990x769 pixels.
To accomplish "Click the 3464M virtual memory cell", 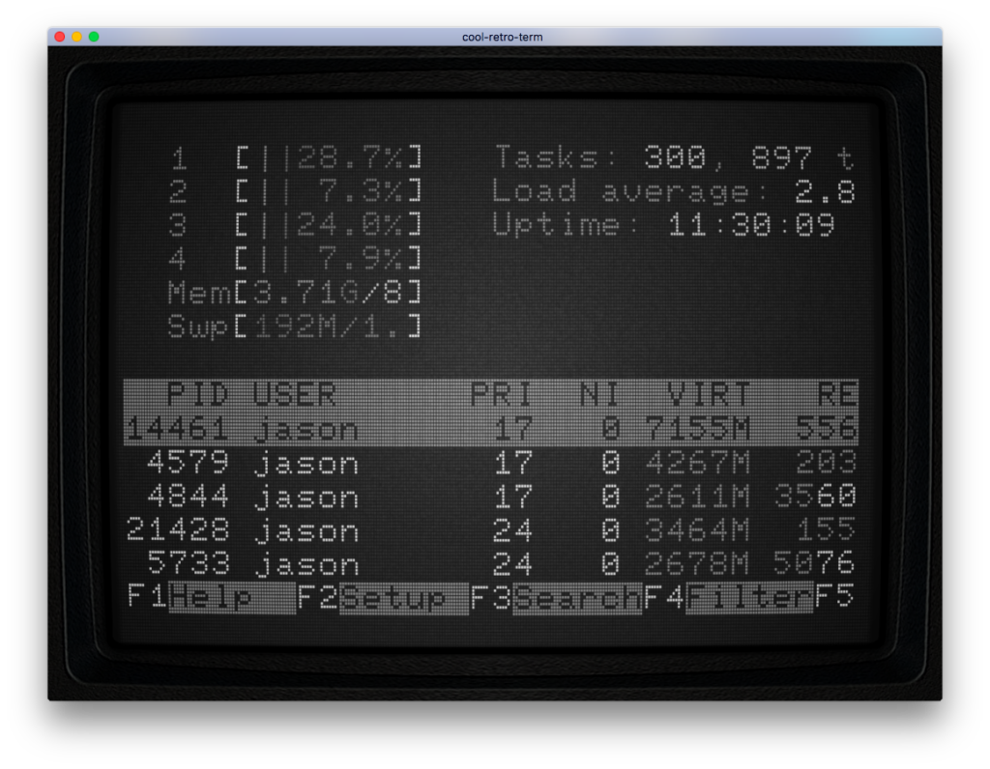I will click(x=698, y=530).
